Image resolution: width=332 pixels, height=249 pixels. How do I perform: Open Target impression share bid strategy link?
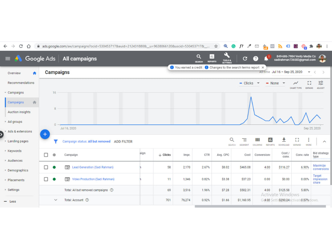320,179
